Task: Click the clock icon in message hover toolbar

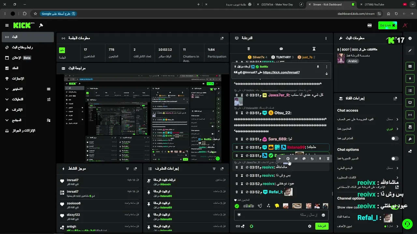Action: (288, 159)
